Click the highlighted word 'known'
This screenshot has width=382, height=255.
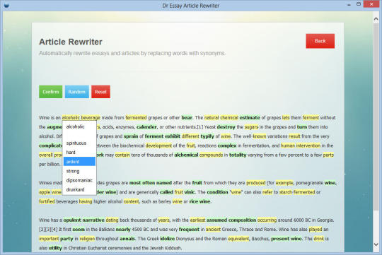click(x=260, y=136)
